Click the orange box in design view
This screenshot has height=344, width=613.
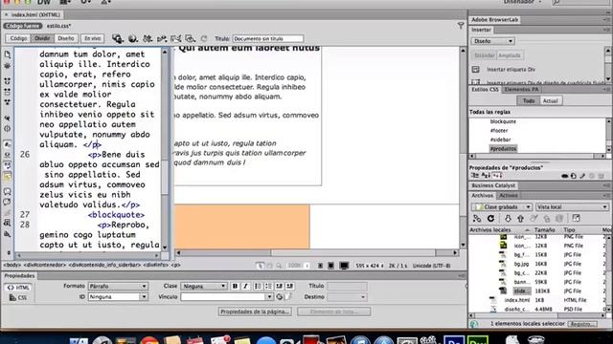(x=242, y=226)
